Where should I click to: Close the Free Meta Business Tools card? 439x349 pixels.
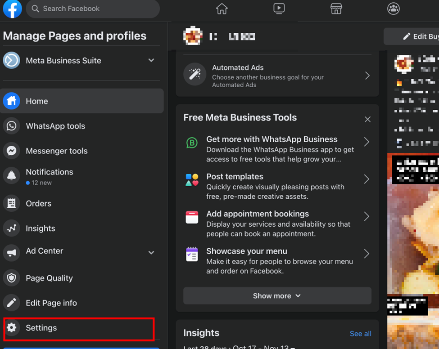point(367,119)
